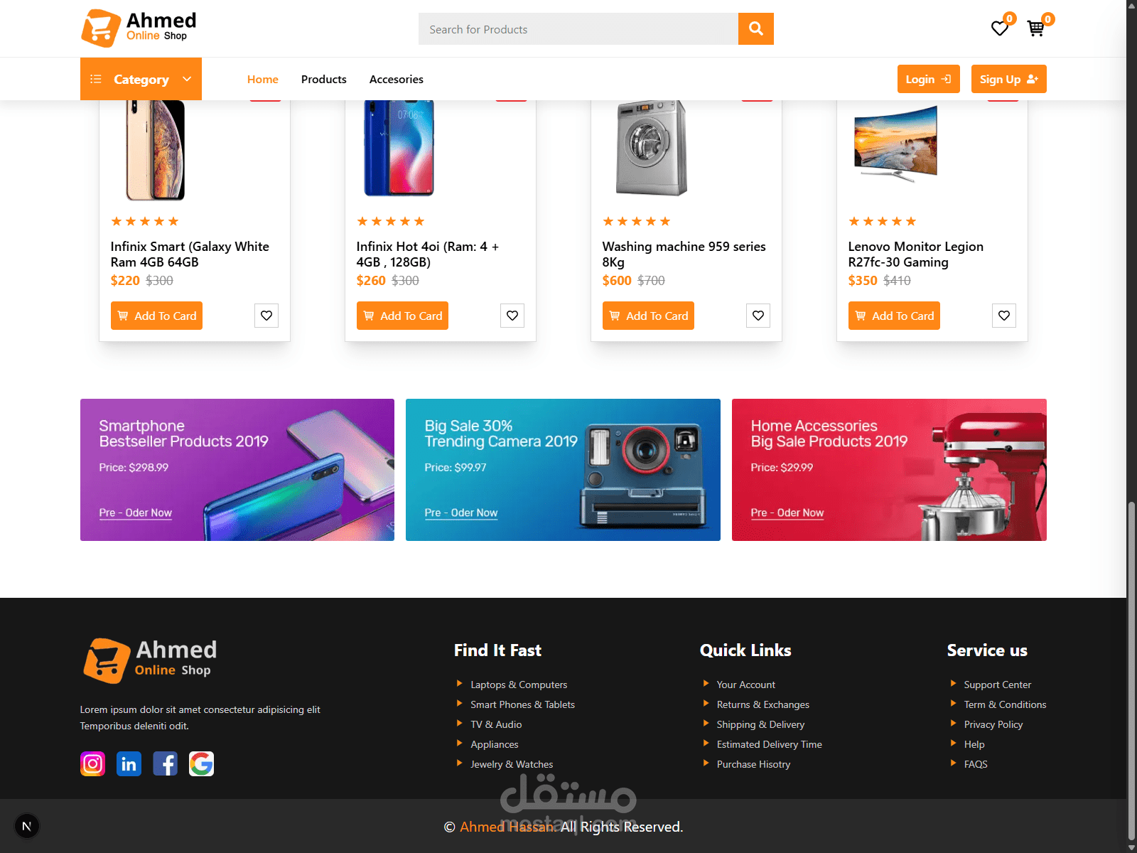Toggle wishlist heart for Lenovo Monitor Legion
The width and height of the screenshot is (1137, 853).
[x=1004, y=316]
